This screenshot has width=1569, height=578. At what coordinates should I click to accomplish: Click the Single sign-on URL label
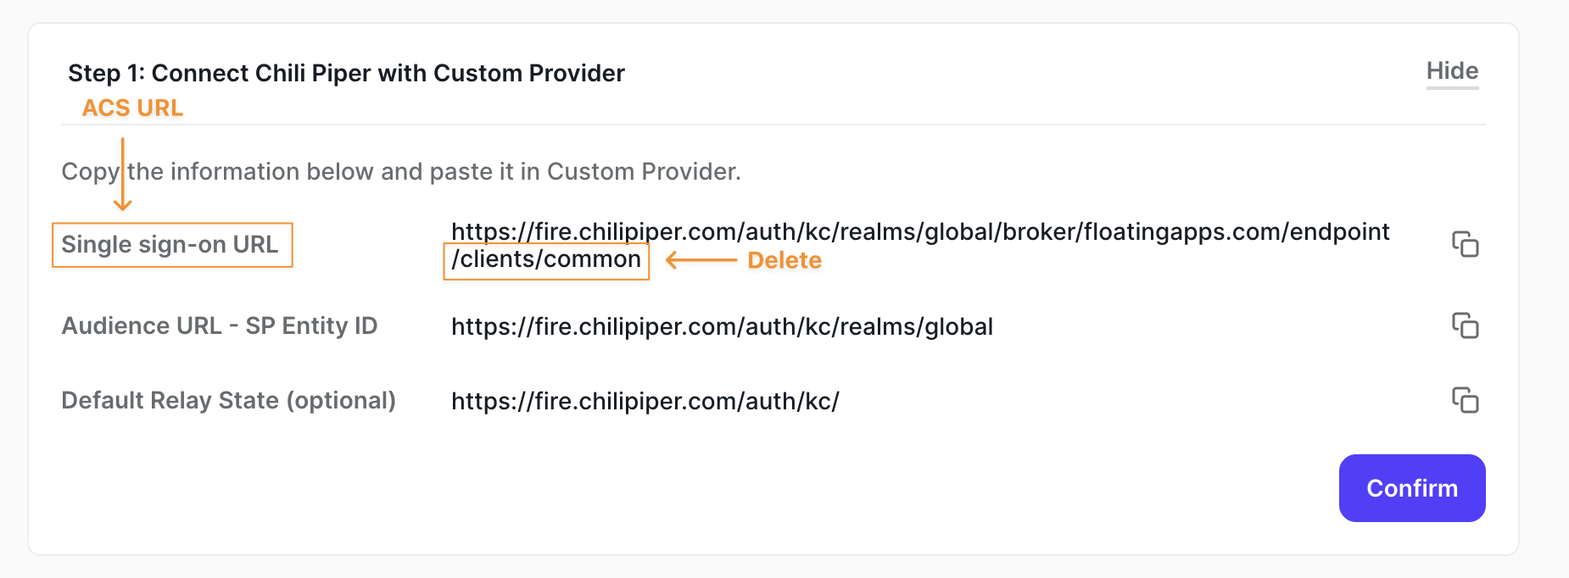(170, 244)
